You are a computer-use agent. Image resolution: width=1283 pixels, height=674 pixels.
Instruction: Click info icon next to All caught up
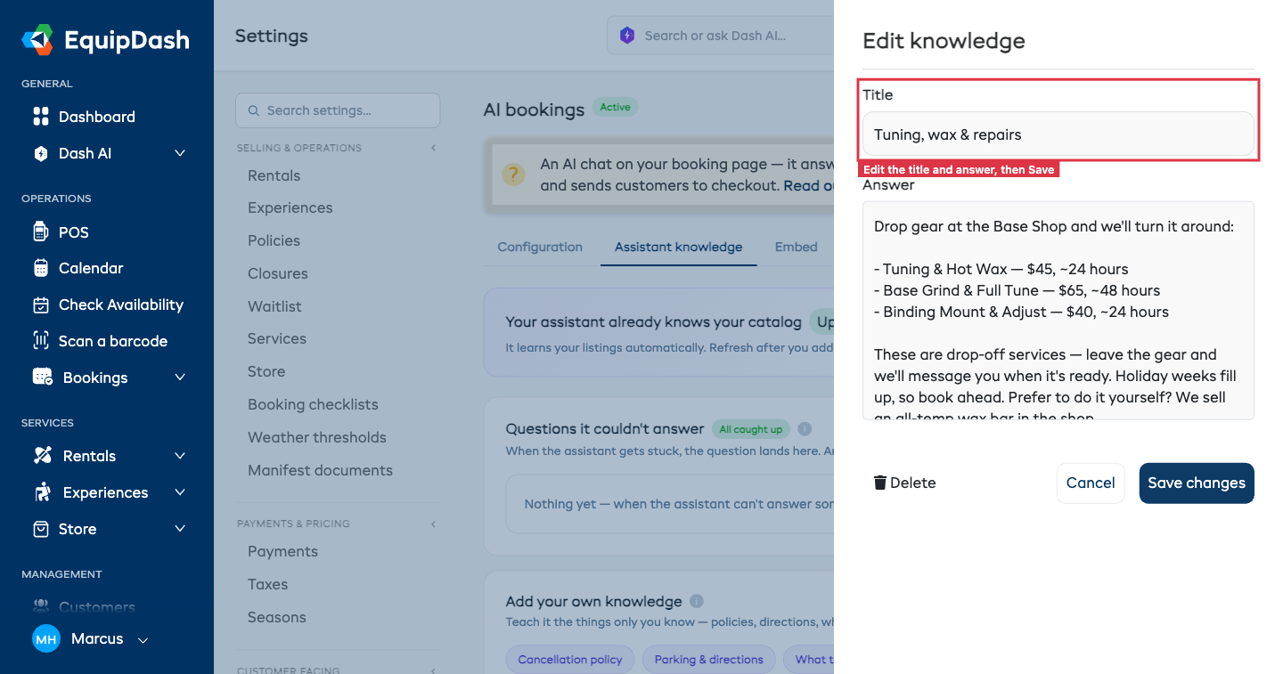(x=805, y=429)
